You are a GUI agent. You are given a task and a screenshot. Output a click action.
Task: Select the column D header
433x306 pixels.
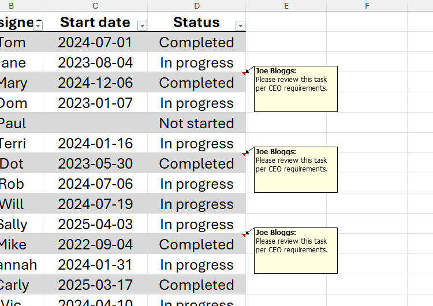click(x=197, y=6)
